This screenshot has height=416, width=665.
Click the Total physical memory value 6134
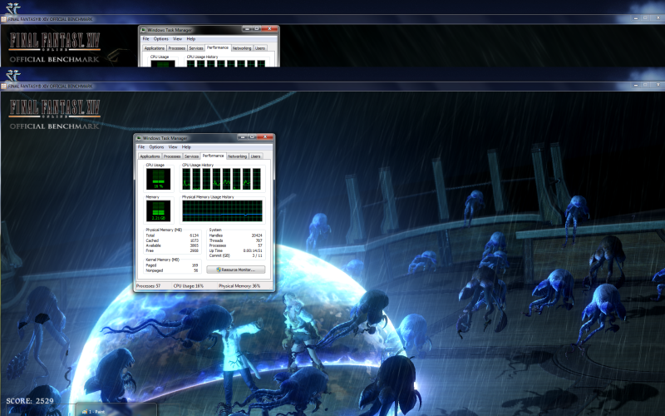pos(195,235)
